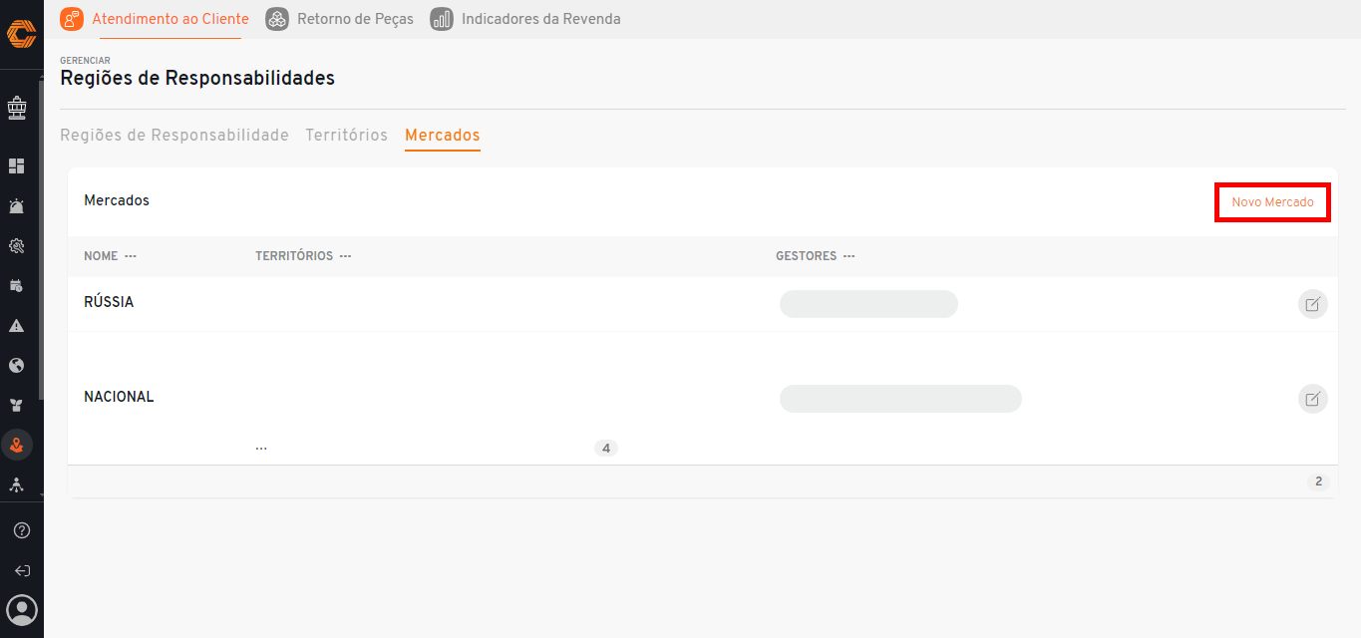The width and height of the screenshot is (1361, 638).
Task: Open the dashboard grid sidebar icon
Action: (x=17, y=166)
